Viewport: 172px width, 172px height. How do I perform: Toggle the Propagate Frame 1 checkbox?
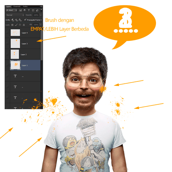25,20
